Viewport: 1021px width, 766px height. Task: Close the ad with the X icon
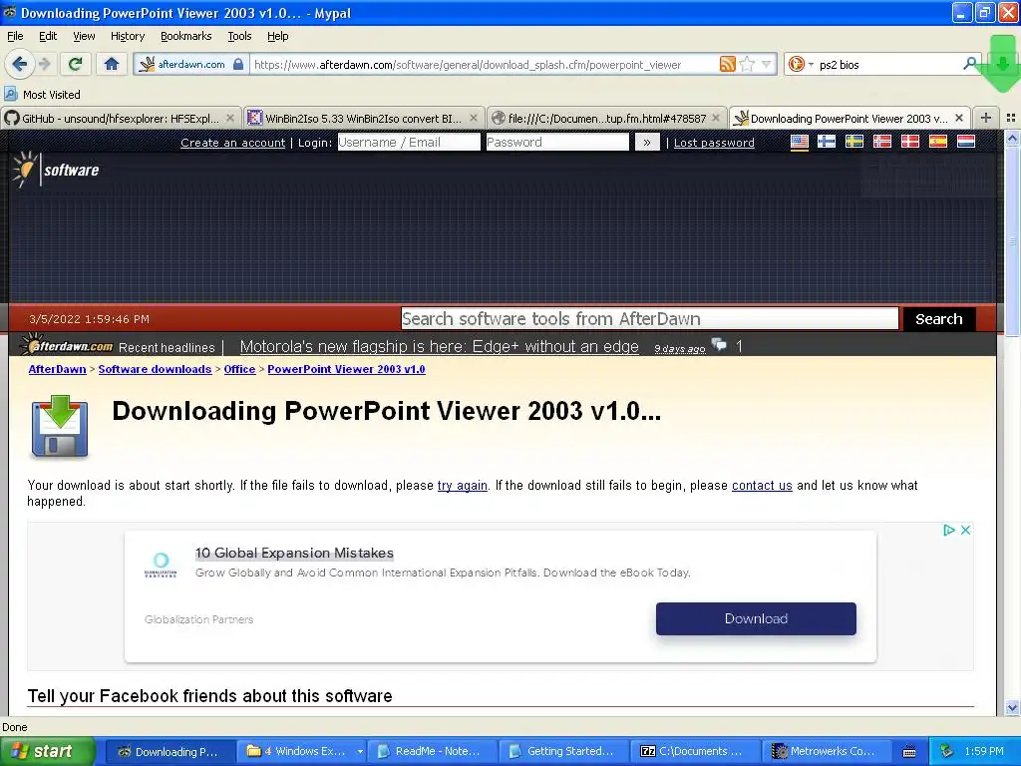[965, 531]
